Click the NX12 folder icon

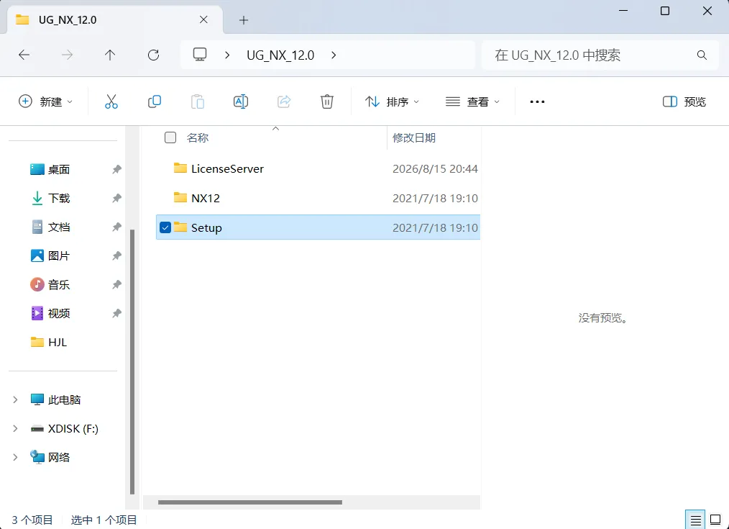(x=180, y=197)
